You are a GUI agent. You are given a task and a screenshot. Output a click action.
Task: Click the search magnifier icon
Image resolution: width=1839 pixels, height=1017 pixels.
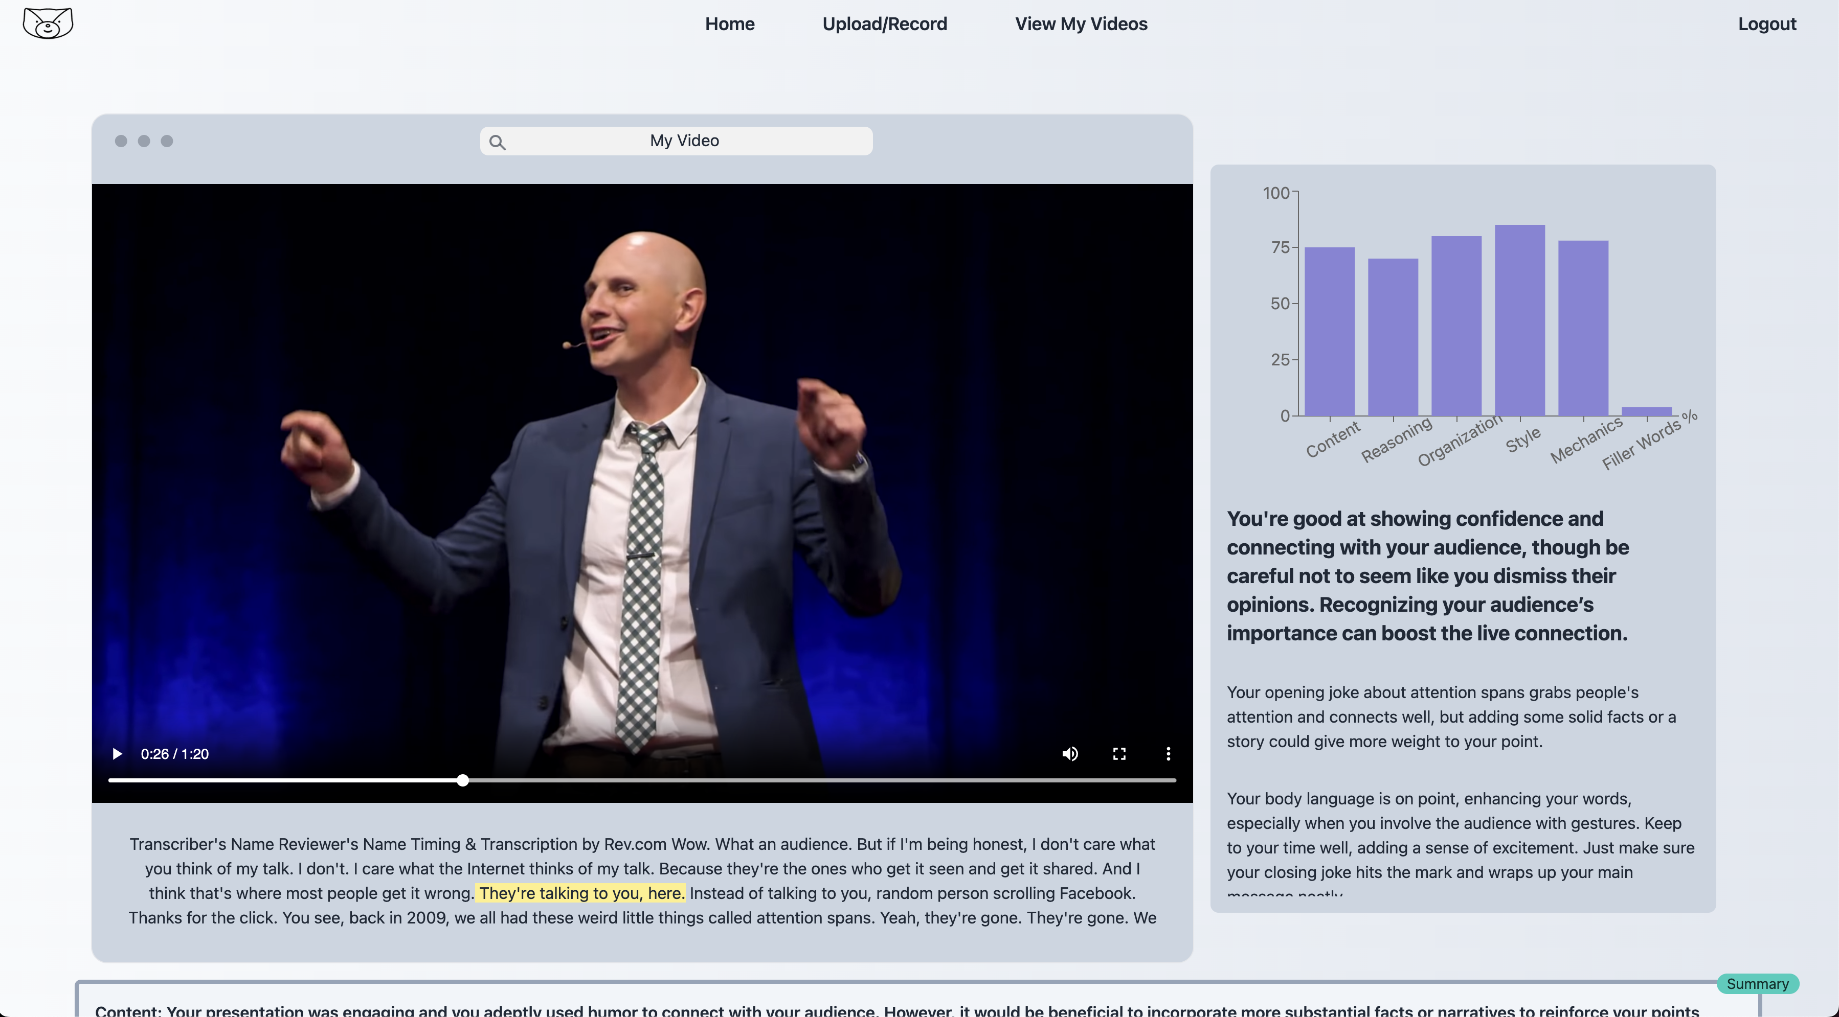point(498,143)
